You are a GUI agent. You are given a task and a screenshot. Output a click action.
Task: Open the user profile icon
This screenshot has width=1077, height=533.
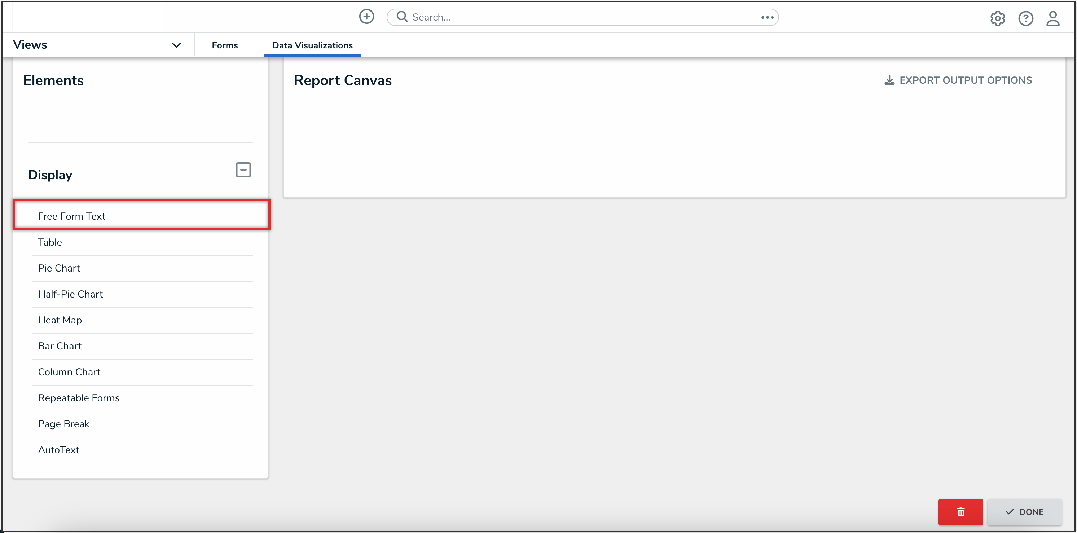(1052, 18)
